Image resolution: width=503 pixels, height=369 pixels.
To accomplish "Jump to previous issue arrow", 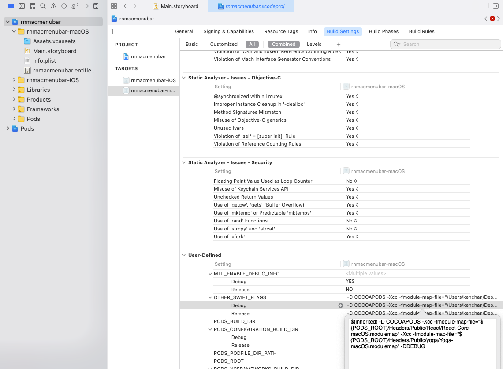I will point(486,19).
